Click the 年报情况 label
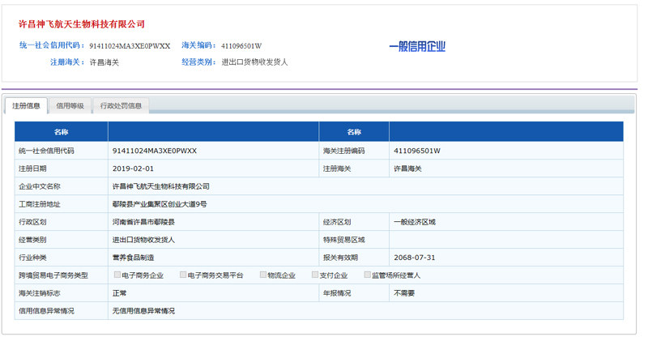This screenshot has width=648, height=341. (x=337, y=293)
